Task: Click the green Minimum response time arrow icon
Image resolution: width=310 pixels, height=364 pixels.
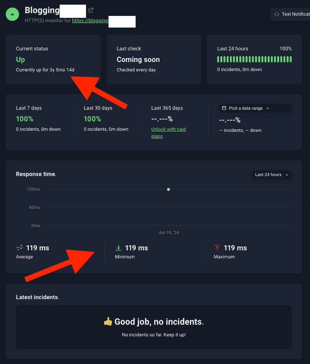Action: click(119, 248)
